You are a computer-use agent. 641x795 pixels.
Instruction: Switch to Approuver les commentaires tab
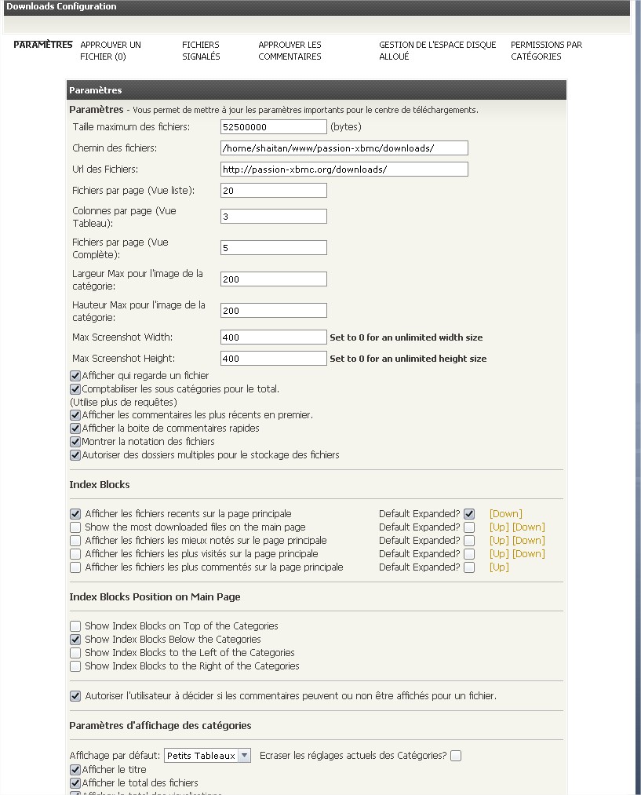[x=290, y=51]
